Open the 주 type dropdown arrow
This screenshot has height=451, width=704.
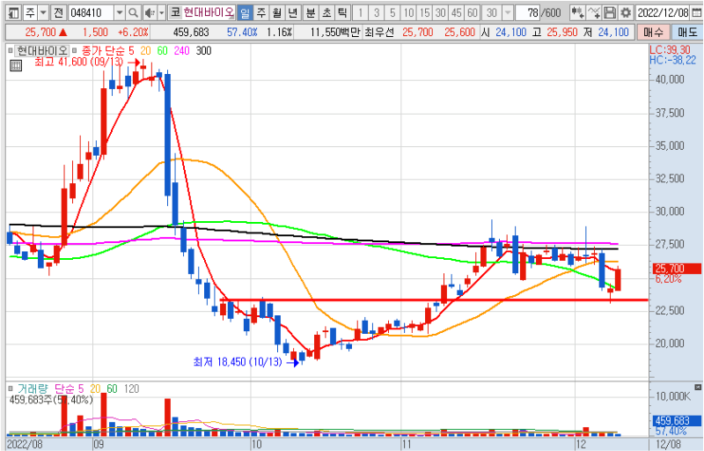point(43,12)
